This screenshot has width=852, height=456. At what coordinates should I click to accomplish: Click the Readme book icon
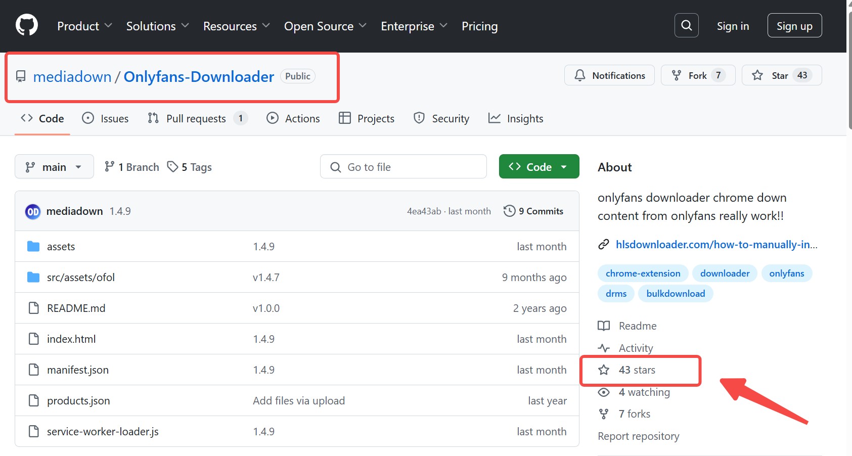click(604, 326)
